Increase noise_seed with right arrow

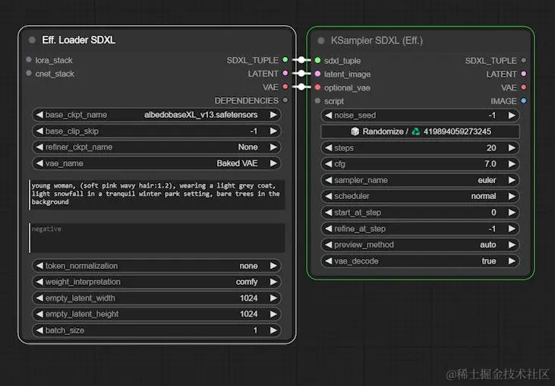pyautogui.click(x=512, y=115)
